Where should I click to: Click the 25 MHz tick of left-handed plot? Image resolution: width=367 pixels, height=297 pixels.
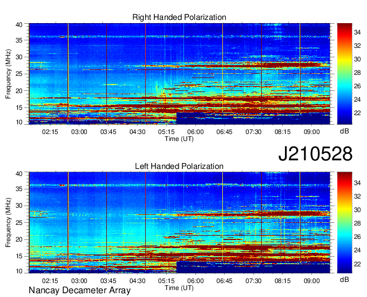pyautogui.click(x=19, y=223)
